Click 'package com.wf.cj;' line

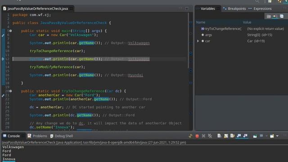tap(31, 15)
